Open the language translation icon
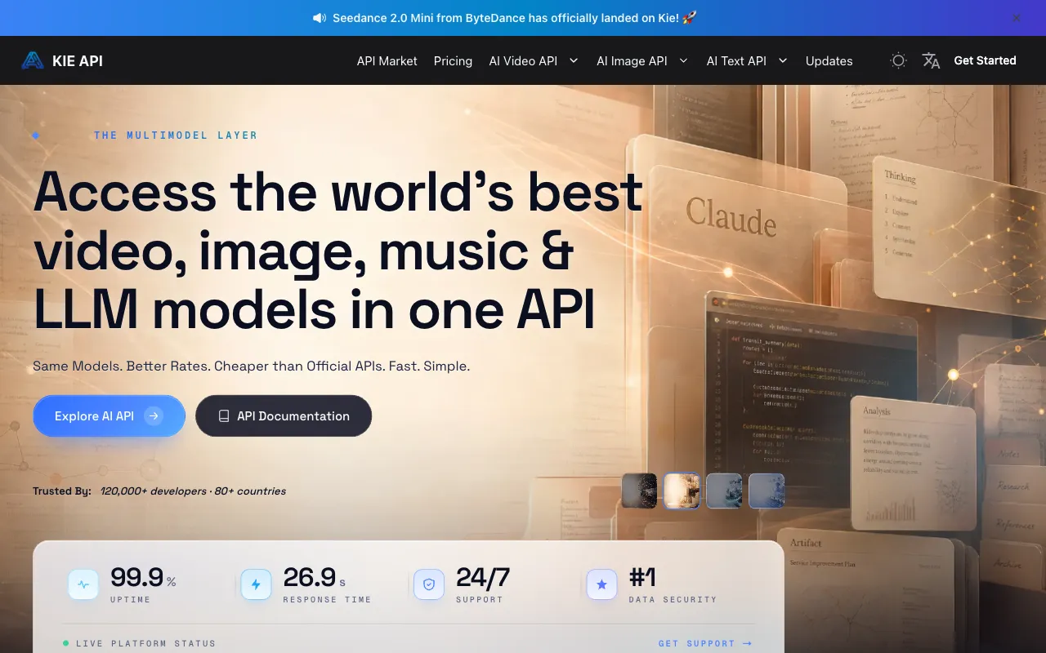Screen dimensions: 1046x653 point(931,60)
